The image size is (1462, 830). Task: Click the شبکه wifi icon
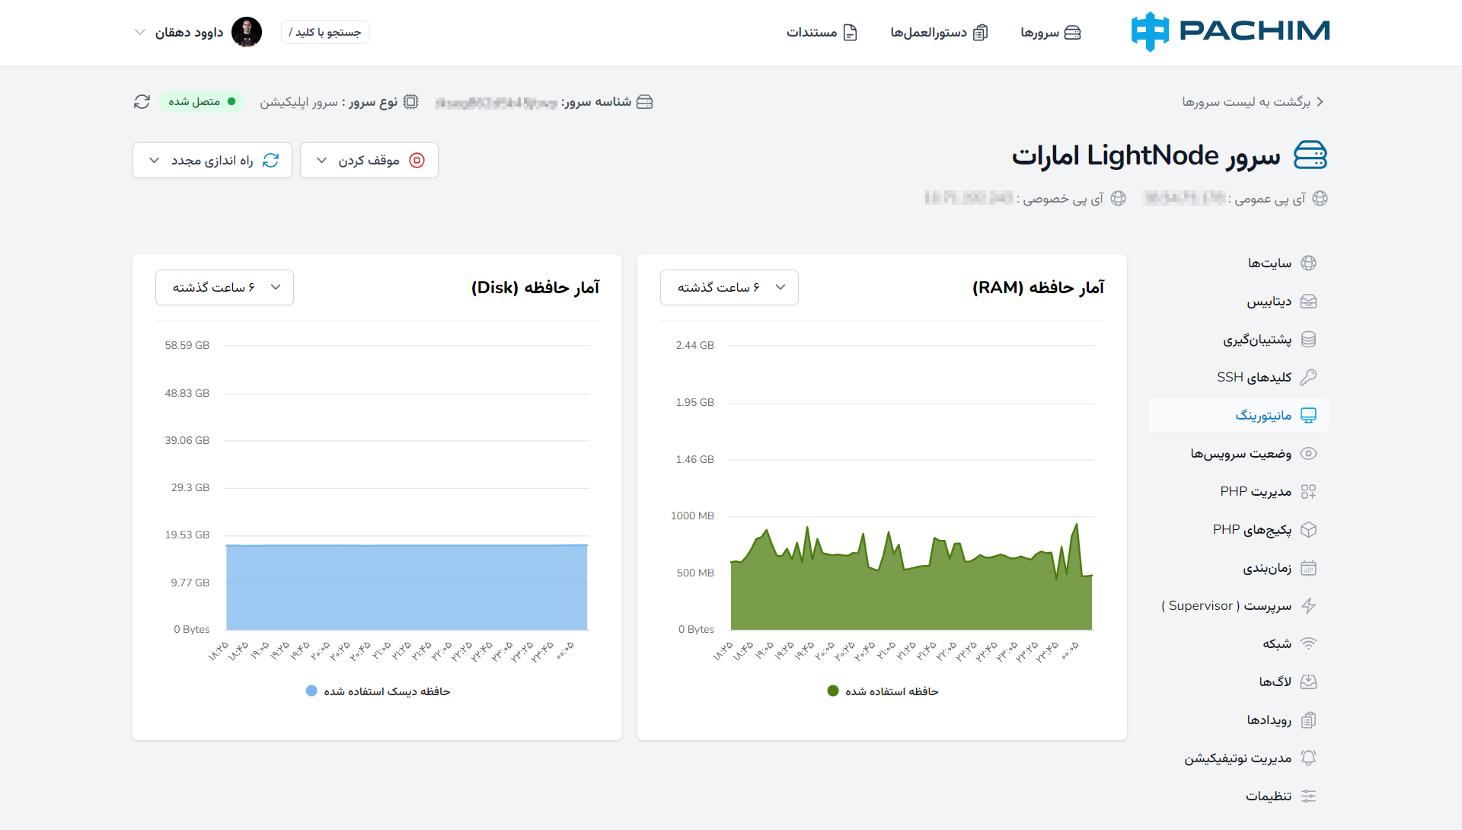1308,644
